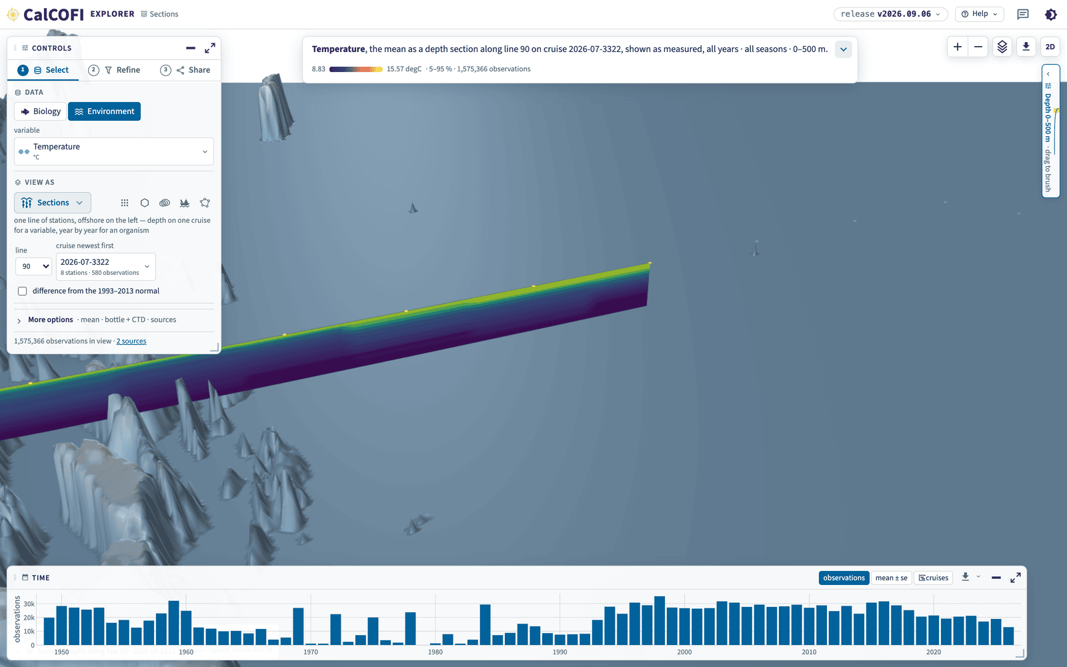The width and height of the screenshot is (1067, 667).
Task: Download the map via download icon
Action: [1026, 47]
